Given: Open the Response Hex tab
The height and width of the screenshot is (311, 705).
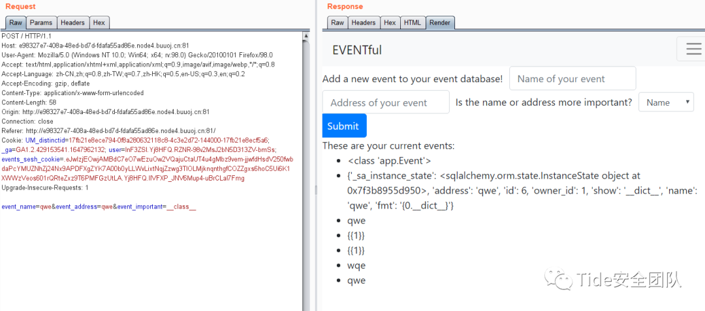Looking at the screenshot, I should pyautogui.click(x=390, y=22).
